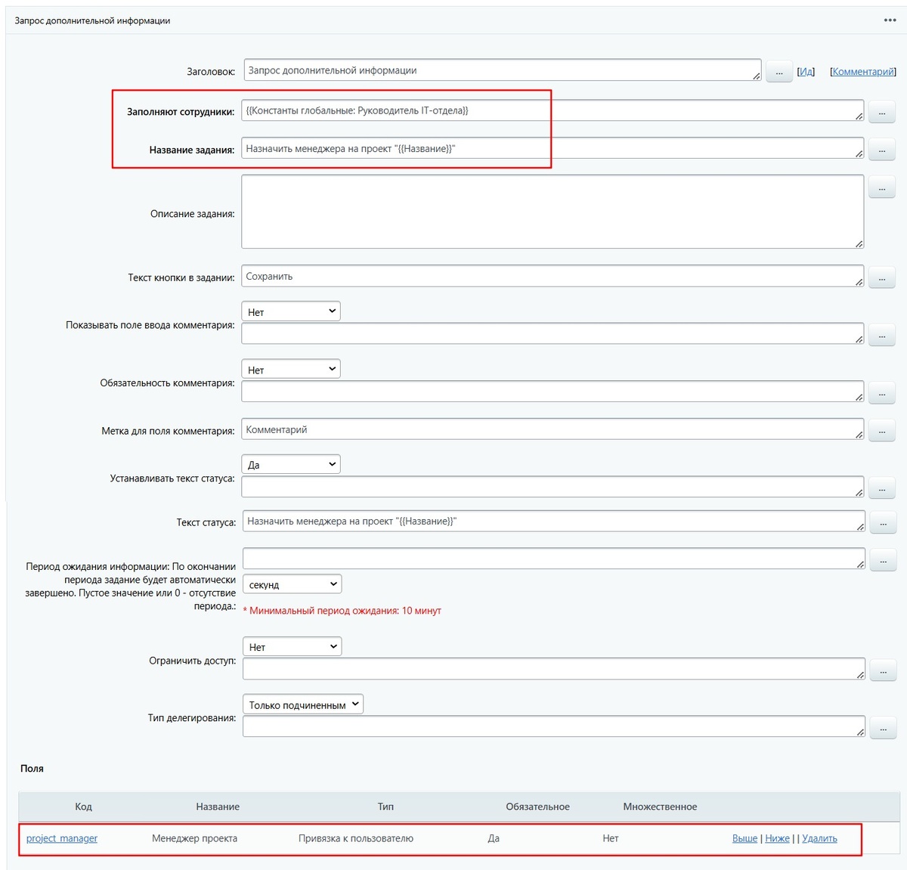907x870 pixels.
Task: Open the Ограничить доступ dropdown
Action: (x=293, y=647)
